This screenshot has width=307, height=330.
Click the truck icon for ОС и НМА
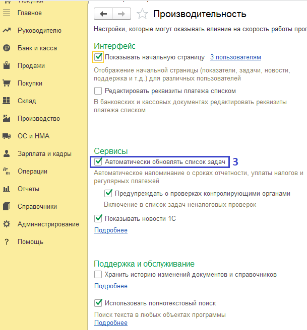(7, 136)
